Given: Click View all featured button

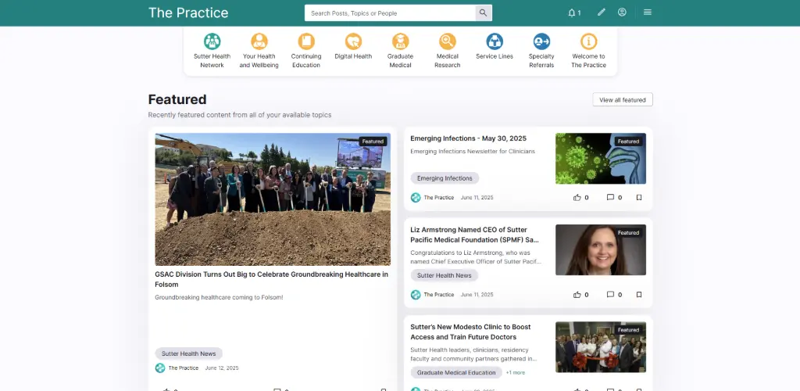Looking at the screenshot, I should [x=623, y=100].
